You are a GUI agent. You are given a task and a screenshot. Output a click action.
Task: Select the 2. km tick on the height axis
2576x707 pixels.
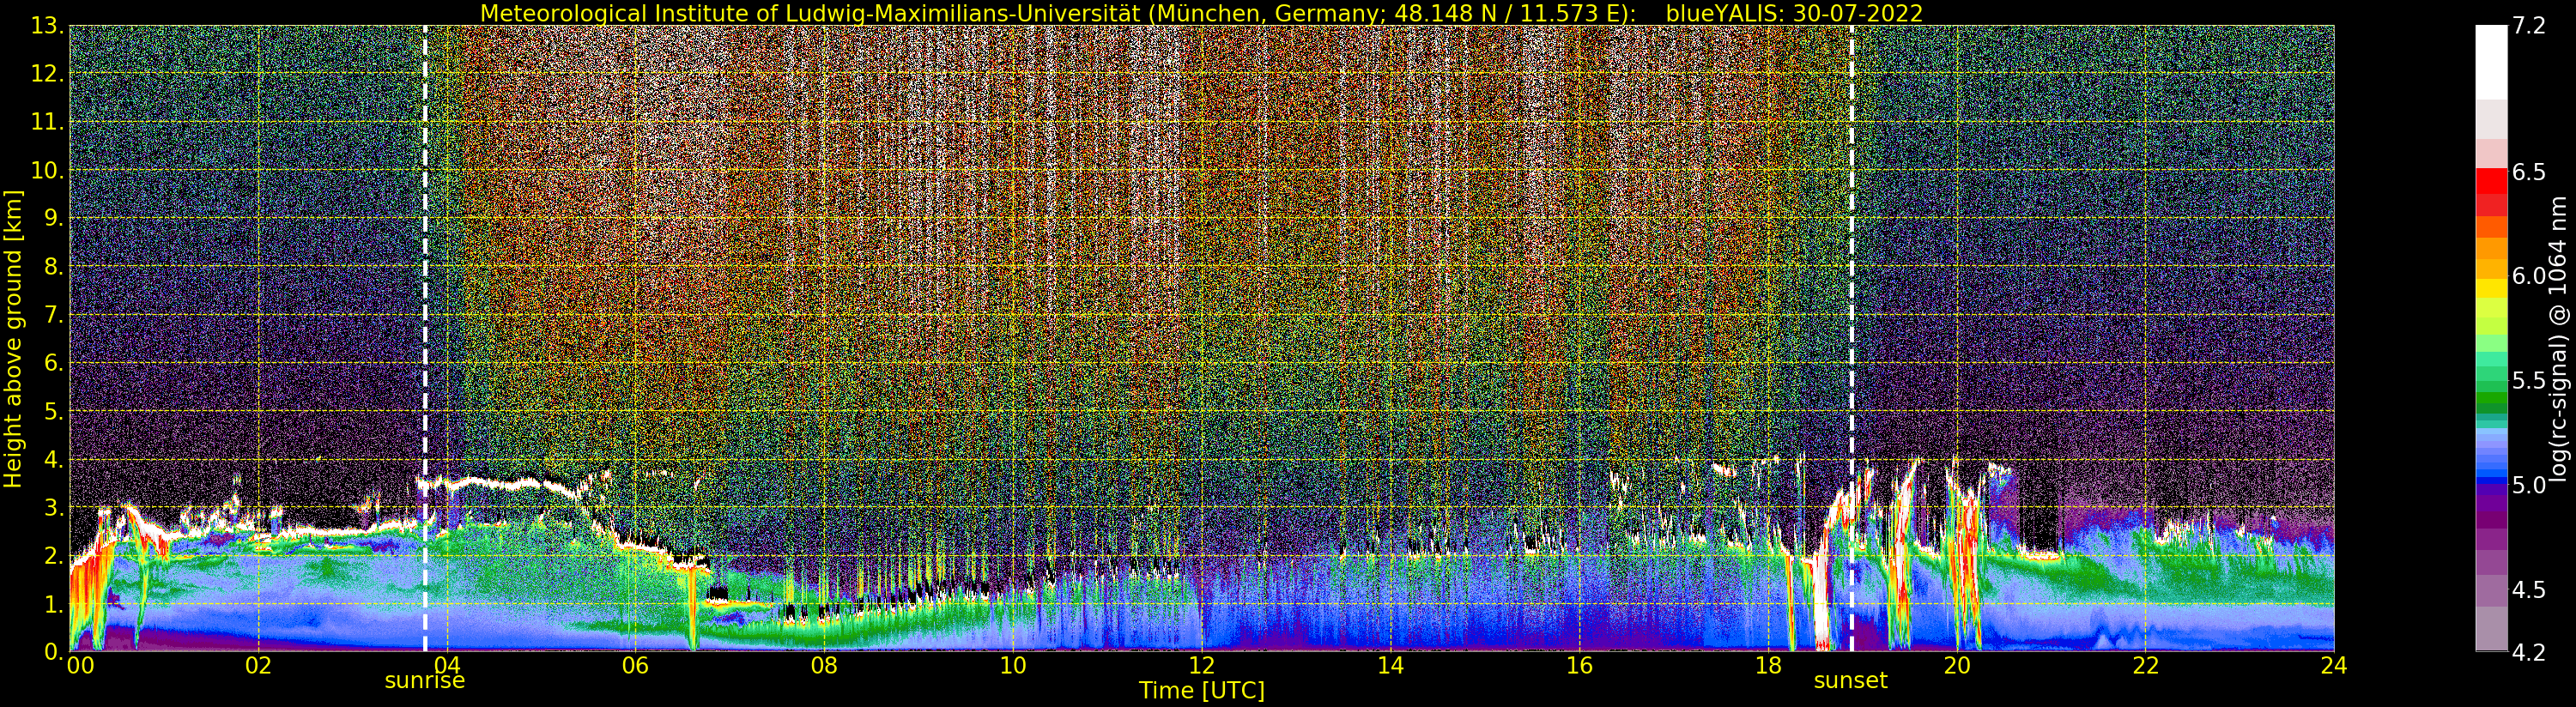53,556
